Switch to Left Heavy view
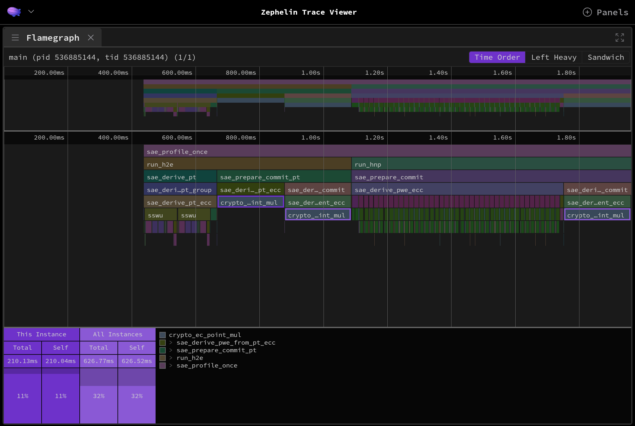Image resolution: width=635 pixels, height=426 pixels. point(554,57)
